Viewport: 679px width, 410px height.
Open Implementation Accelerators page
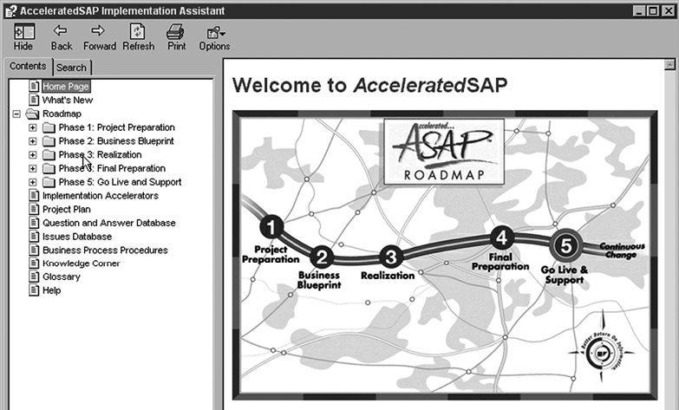tap(101, 196)
